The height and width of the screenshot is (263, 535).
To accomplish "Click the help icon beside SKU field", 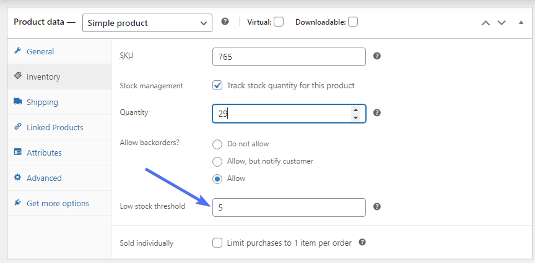I will click(377, 56).
